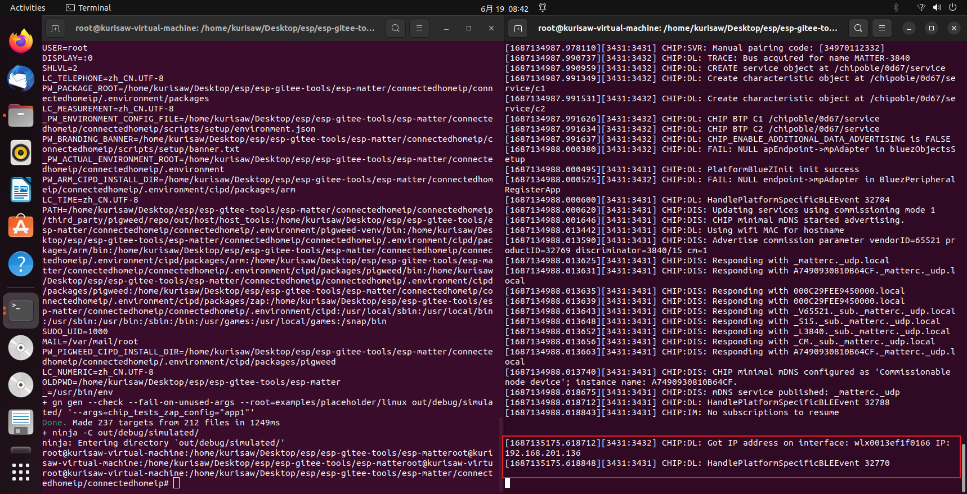Click 'LC_TELEPHONE=zh_CN.UTF-8' line
Image resolution: width=967 pixels, height=494 pixels.
tap(103, 78)
